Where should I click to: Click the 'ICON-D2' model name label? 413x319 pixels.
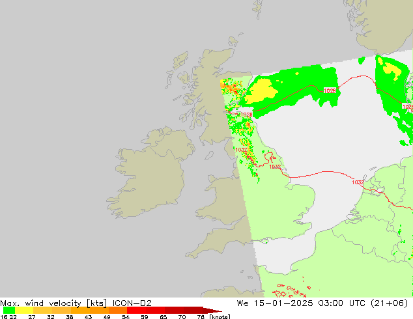click(132, 303)
